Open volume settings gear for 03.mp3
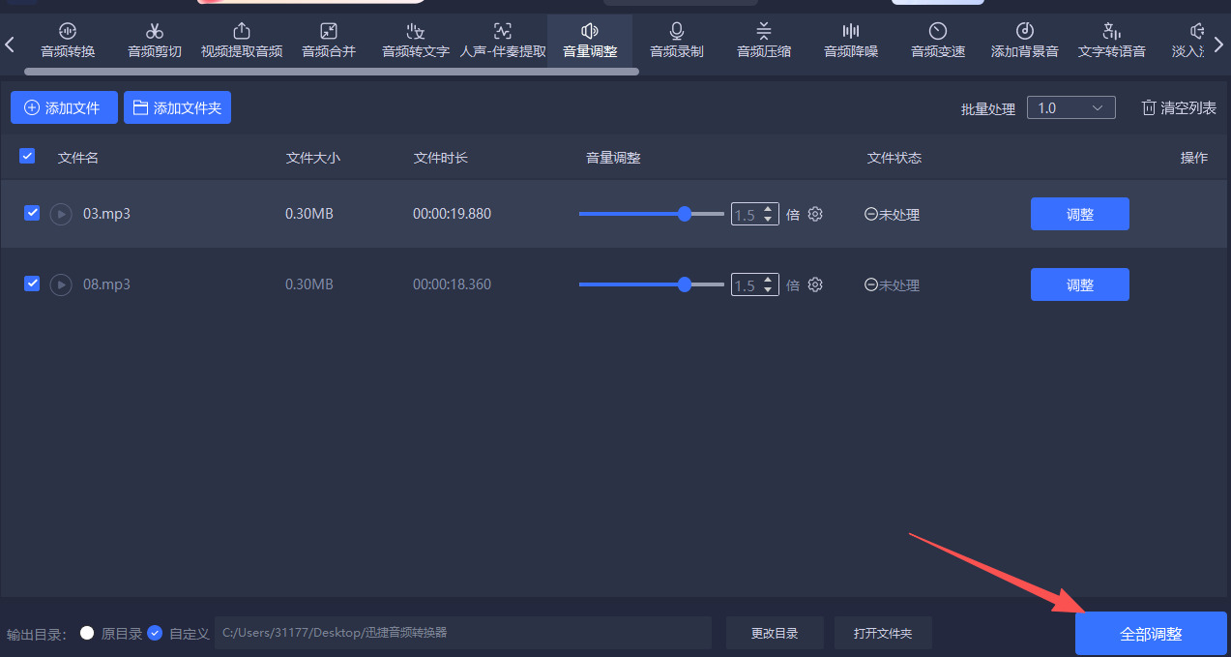Viewport: 1231px width, 657px height. [815, 214]
